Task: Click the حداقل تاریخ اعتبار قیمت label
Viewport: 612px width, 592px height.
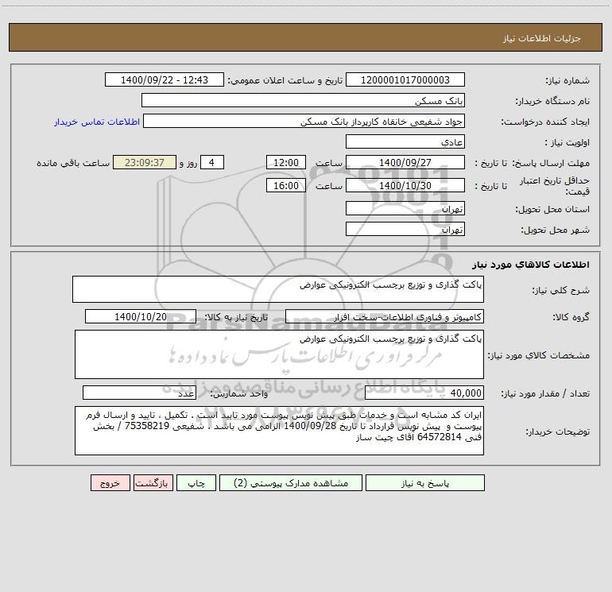Action: pyautogui.click(x=555, y=186)
